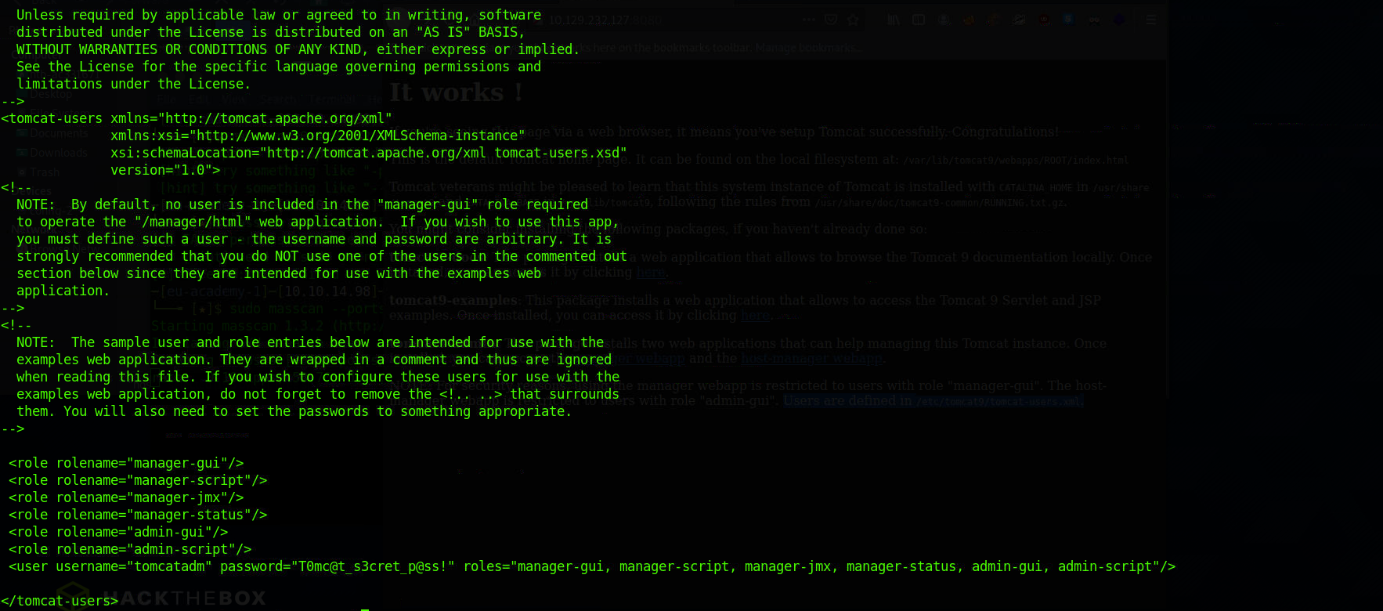Open Firefox page actions three-dot menu

pyautogui.click(x=809, y=20)
